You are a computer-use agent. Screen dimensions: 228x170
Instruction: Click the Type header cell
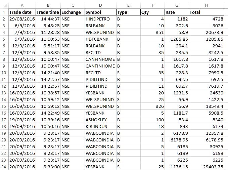tap(128, 12)
